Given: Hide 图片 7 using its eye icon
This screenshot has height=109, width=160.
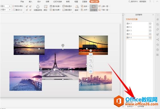Looking at the screenshot, I should [150, 24].
